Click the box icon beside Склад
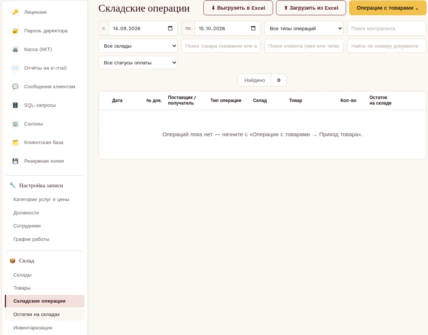428x335 pixels. pyautogui.click(x=13, y=261)
